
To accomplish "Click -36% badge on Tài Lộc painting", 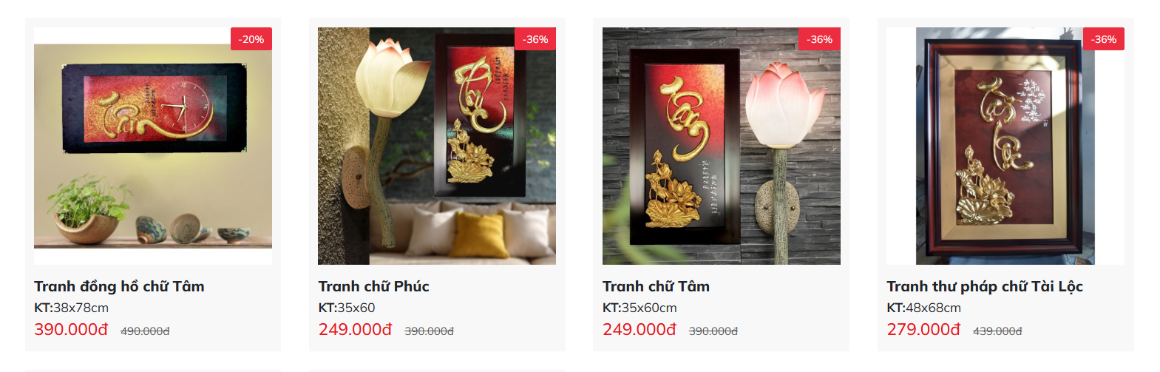I will (x=1104, y=39).
